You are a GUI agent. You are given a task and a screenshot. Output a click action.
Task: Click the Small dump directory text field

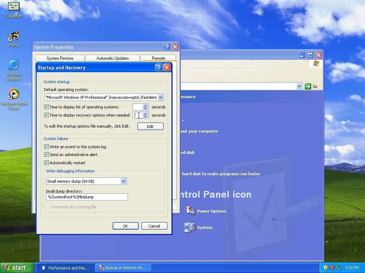87,197
